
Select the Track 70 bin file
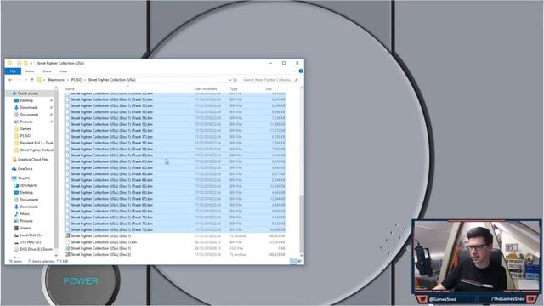point(175,218)
